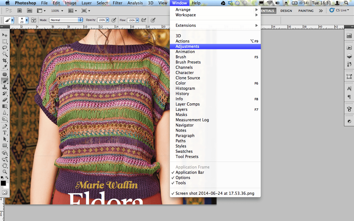This screenshot has height=221, width=354.
Task: Select the Rectangle shape tool
Action: (x=5, y=146)
